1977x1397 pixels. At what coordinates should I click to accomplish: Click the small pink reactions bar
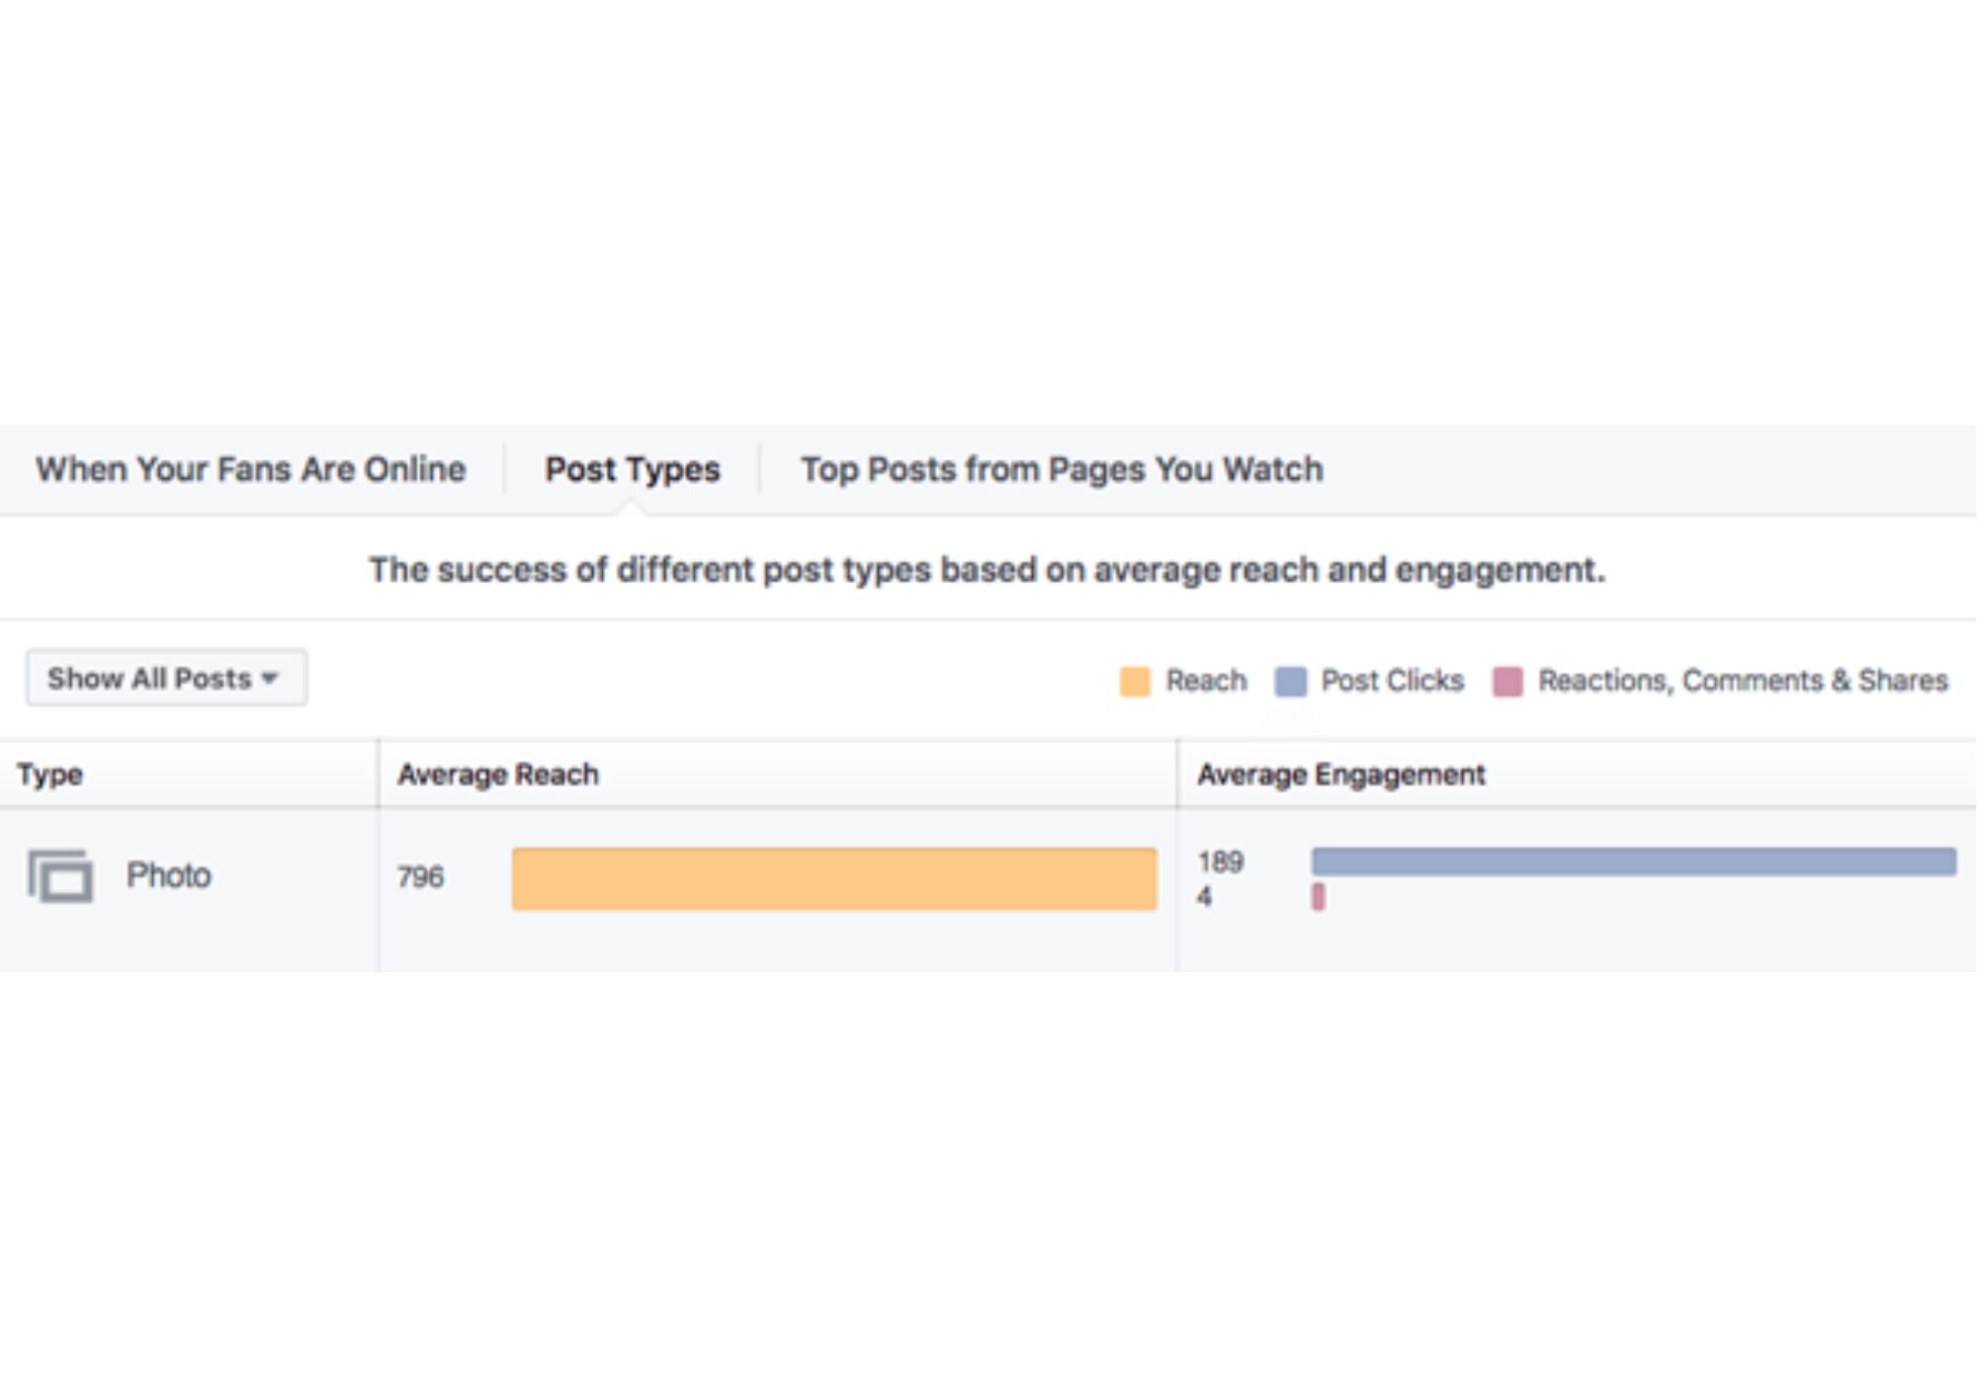1318,897
